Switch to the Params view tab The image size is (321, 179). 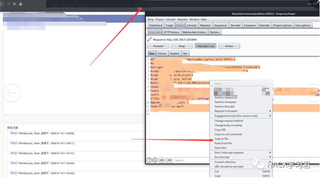[162, 54]
